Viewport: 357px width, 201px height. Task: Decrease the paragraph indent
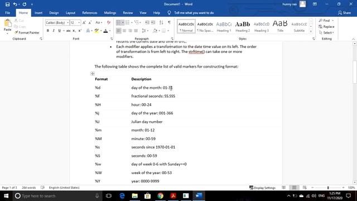click(147, 22)
